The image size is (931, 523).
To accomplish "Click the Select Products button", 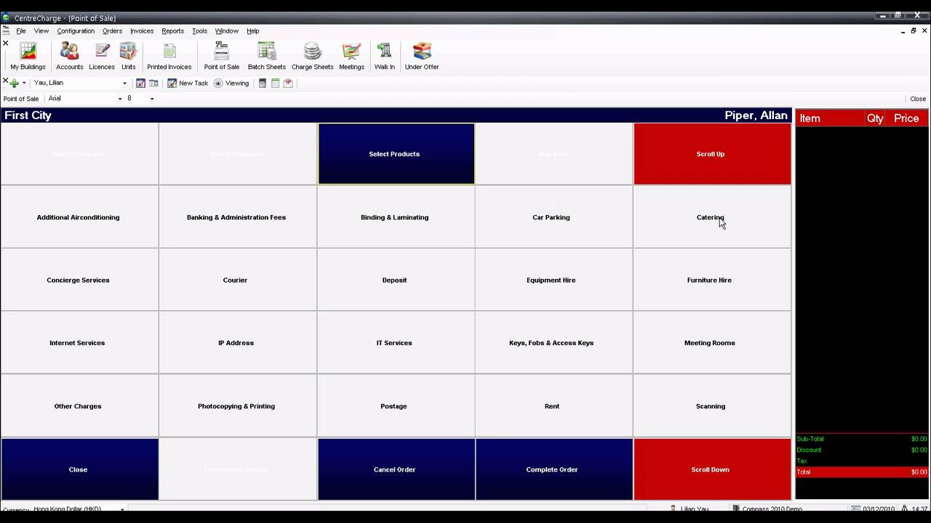I will [x=396, y=154].
